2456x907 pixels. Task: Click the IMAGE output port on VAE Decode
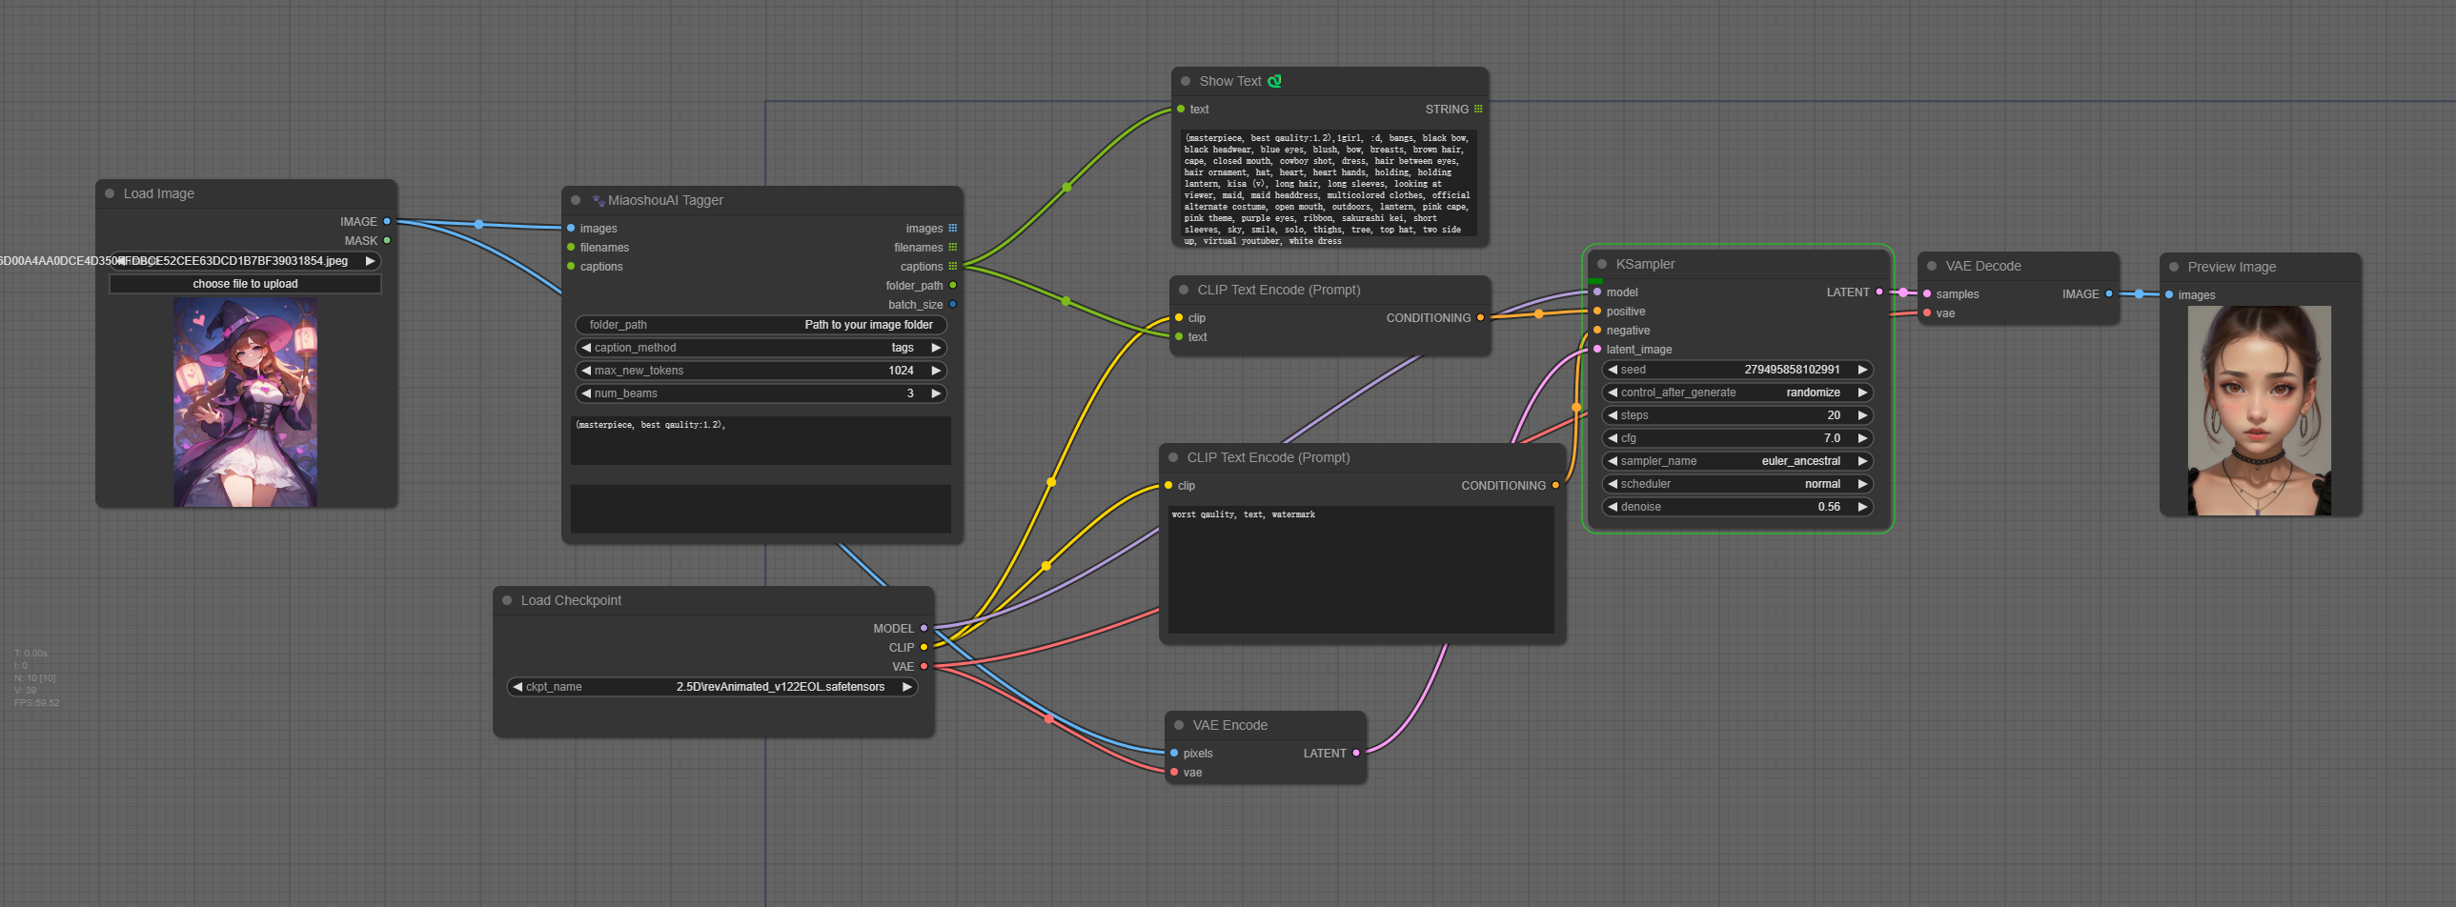pyautogui.click(x=2109, y=293)
